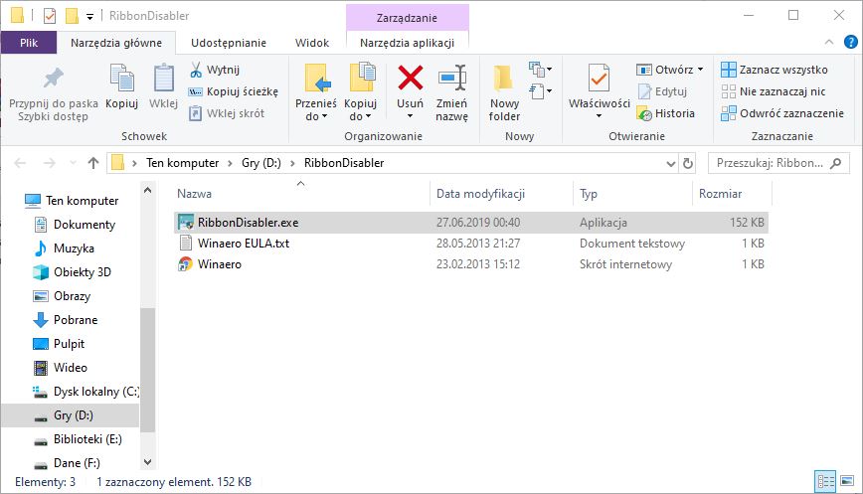Image resolution: width=863 pixels, height=494 pixels.
Task: Select the Winaero internet shortcut
Action: coord(470,264)
